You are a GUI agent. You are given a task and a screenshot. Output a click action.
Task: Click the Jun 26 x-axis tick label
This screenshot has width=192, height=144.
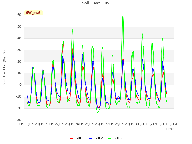94,124
